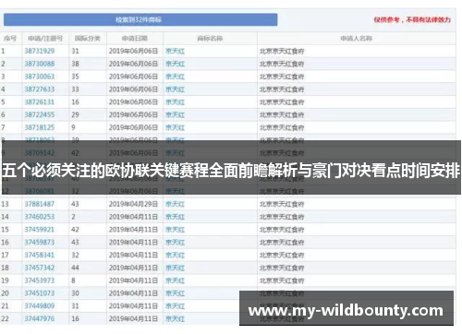
Task: Click 京天红 trademark name in row 37881487
Action: coord(175,204)
